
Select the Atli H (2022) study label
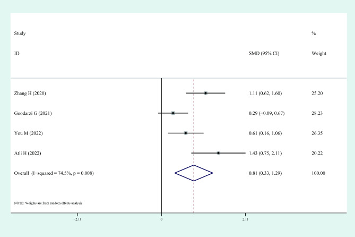28,153
